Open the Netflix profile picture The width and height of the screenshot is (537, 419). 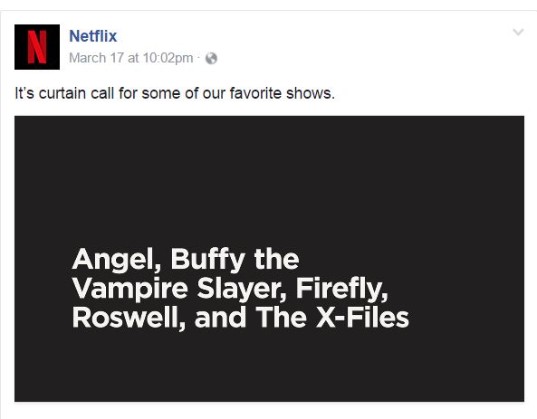(x=37, y=47)
